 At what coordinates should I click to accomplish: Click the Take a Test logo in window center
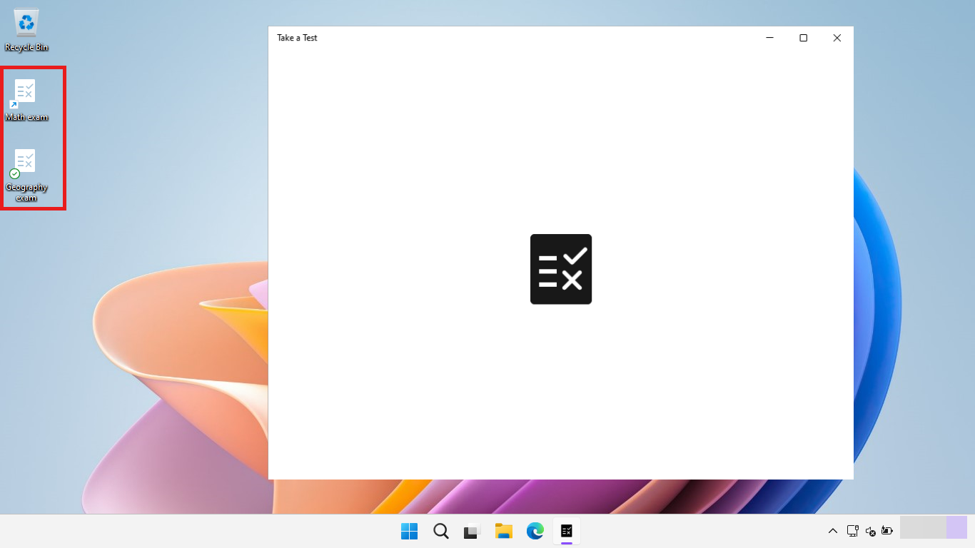click(560, 269)
